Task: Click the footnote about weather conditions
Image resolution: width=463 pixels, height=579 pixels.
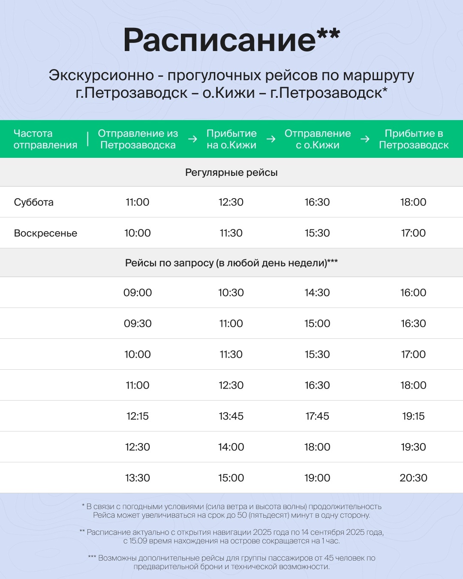Action: click(x=231, y=511)
